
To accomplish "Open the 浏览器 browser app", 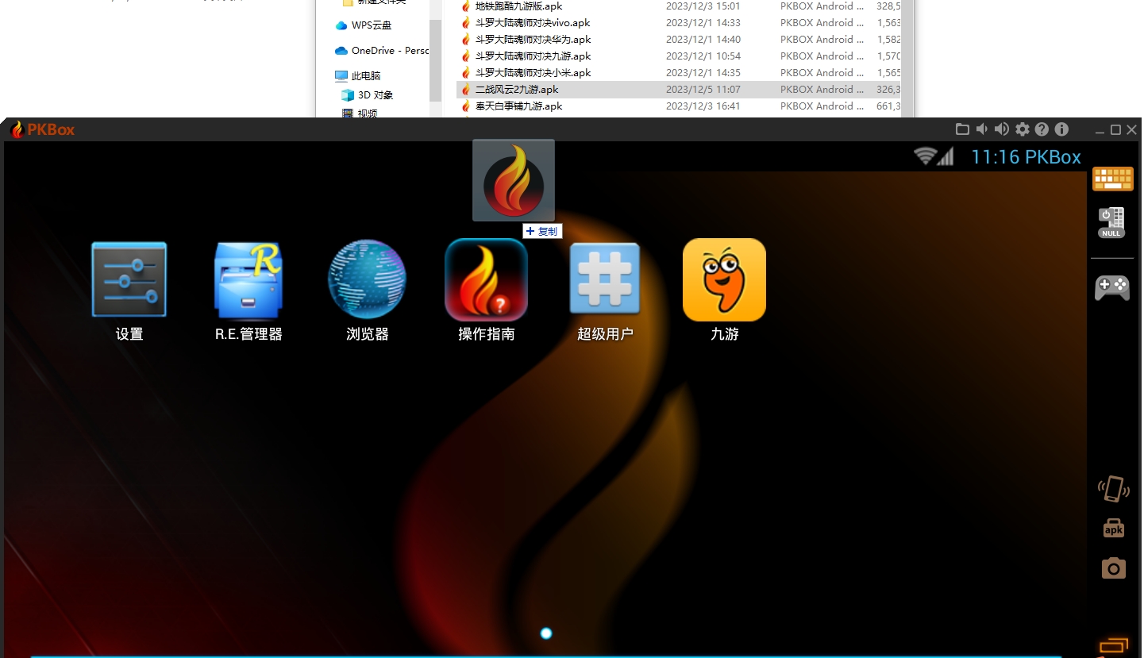I will tap(367, 280).
